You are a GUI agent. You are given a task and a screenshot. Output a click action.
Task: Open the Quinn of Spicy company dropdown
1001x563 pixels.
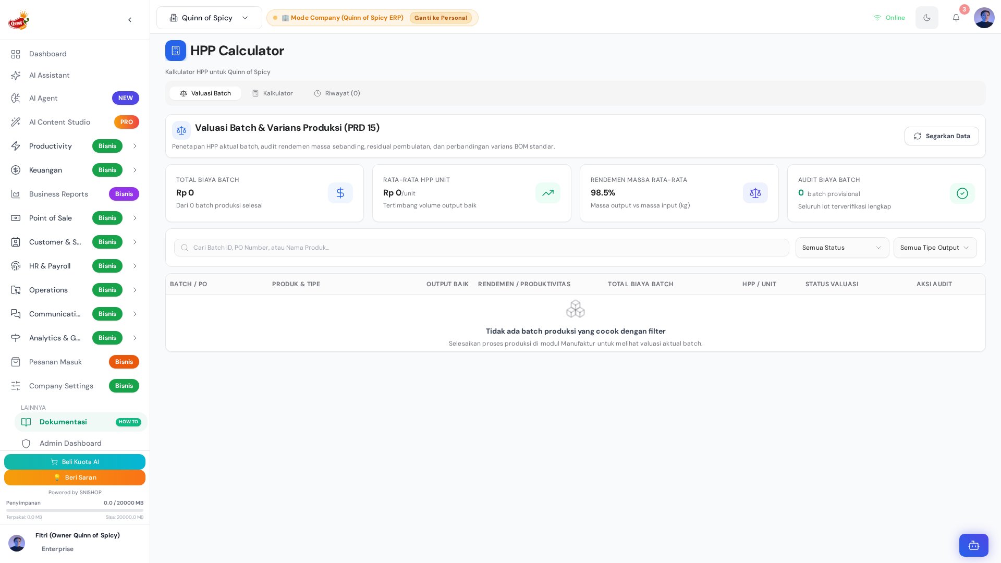(209, 18)
